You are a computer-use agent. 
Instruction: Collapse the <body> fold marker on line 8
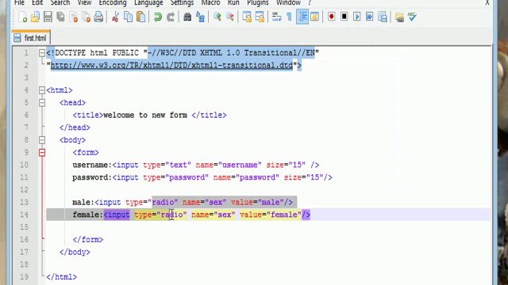point(42,140)
